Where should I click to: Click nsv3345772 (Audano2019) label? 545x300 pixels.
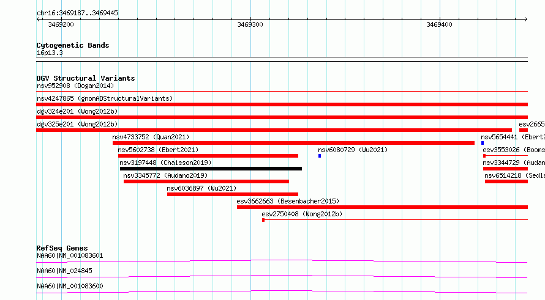tap(165, 175)
